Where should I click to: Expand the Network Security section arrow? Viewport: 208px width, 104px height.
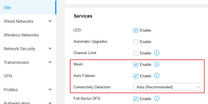tap(50, 48)
